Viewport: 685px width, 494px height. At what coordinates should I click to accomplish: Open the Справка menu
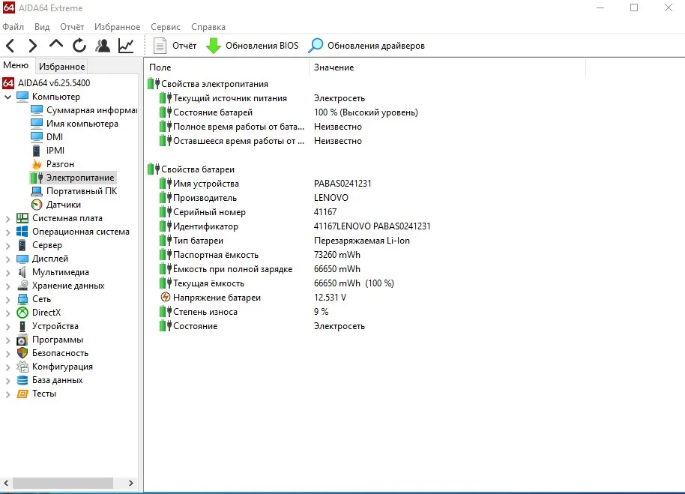pos(208,27)
